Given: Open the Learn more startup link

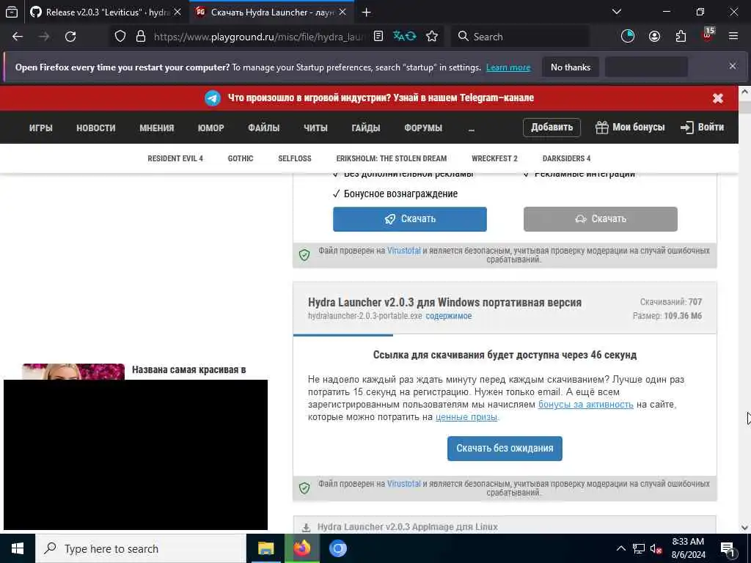Looking at the screenshot, I should click(508, 67).
